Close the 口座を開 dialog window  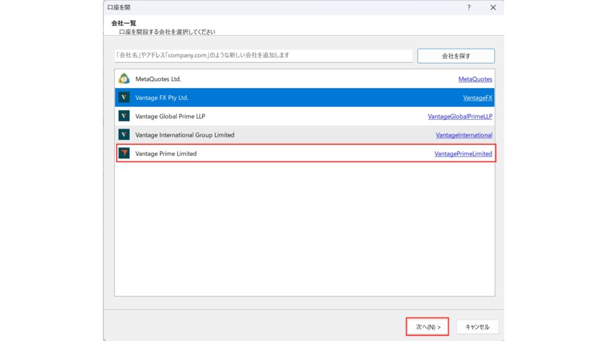493,8
